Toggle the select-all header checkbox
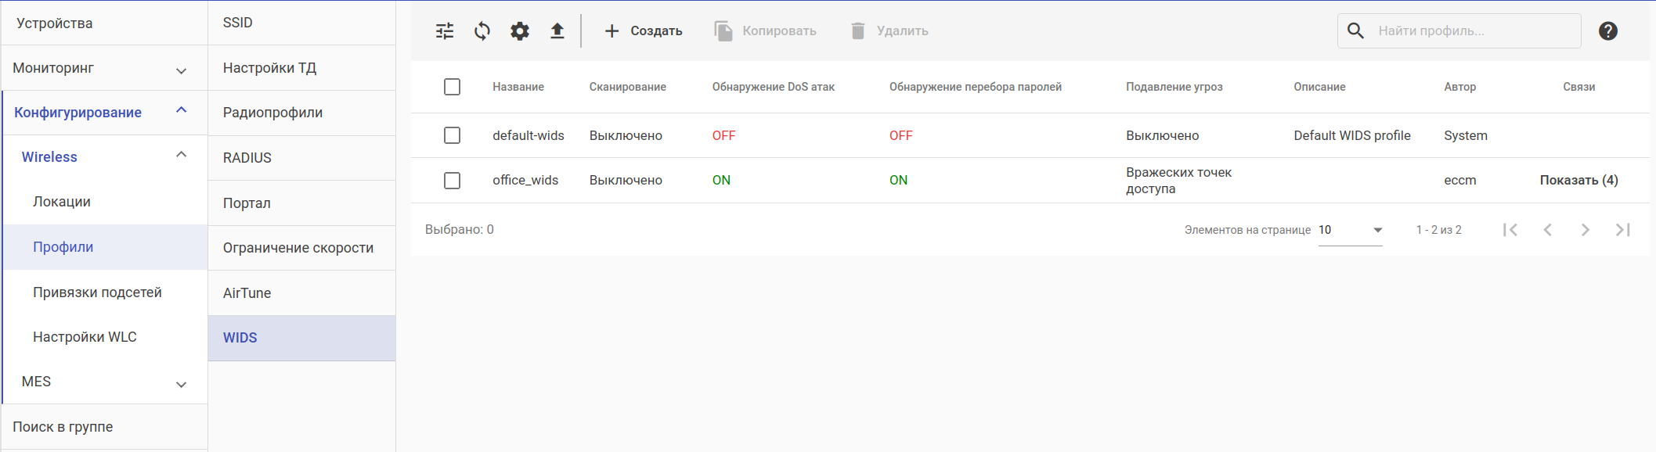Screen dimensions: 1656x452 (452, 87)
